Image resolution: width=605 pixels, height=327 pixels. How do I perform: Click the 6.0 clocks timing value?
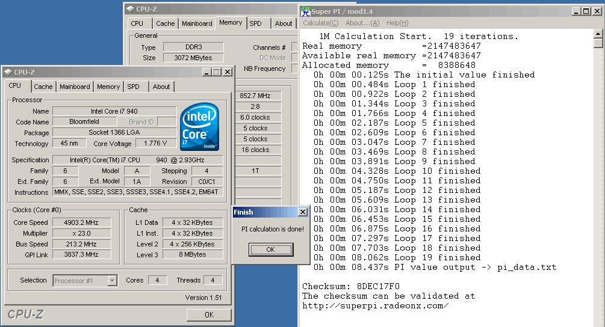(258, 117)
